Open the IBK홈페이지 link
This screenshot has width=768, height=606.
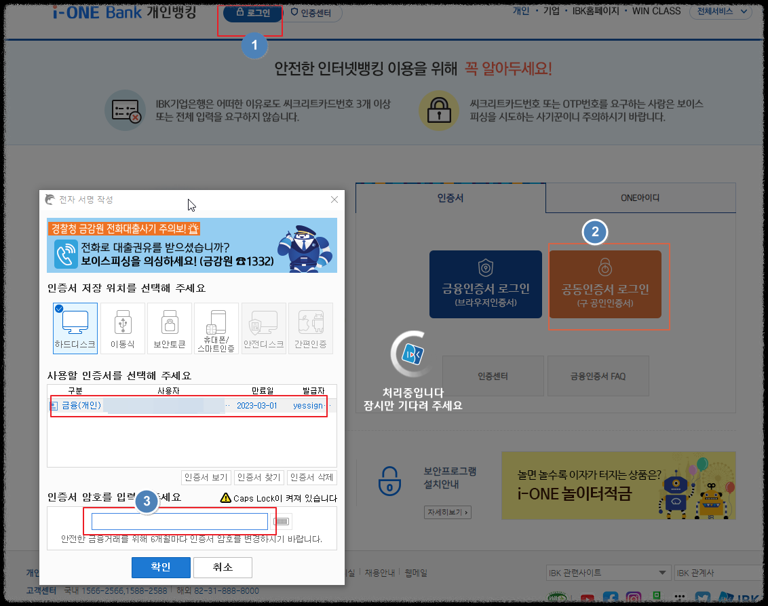click(596, 11)
